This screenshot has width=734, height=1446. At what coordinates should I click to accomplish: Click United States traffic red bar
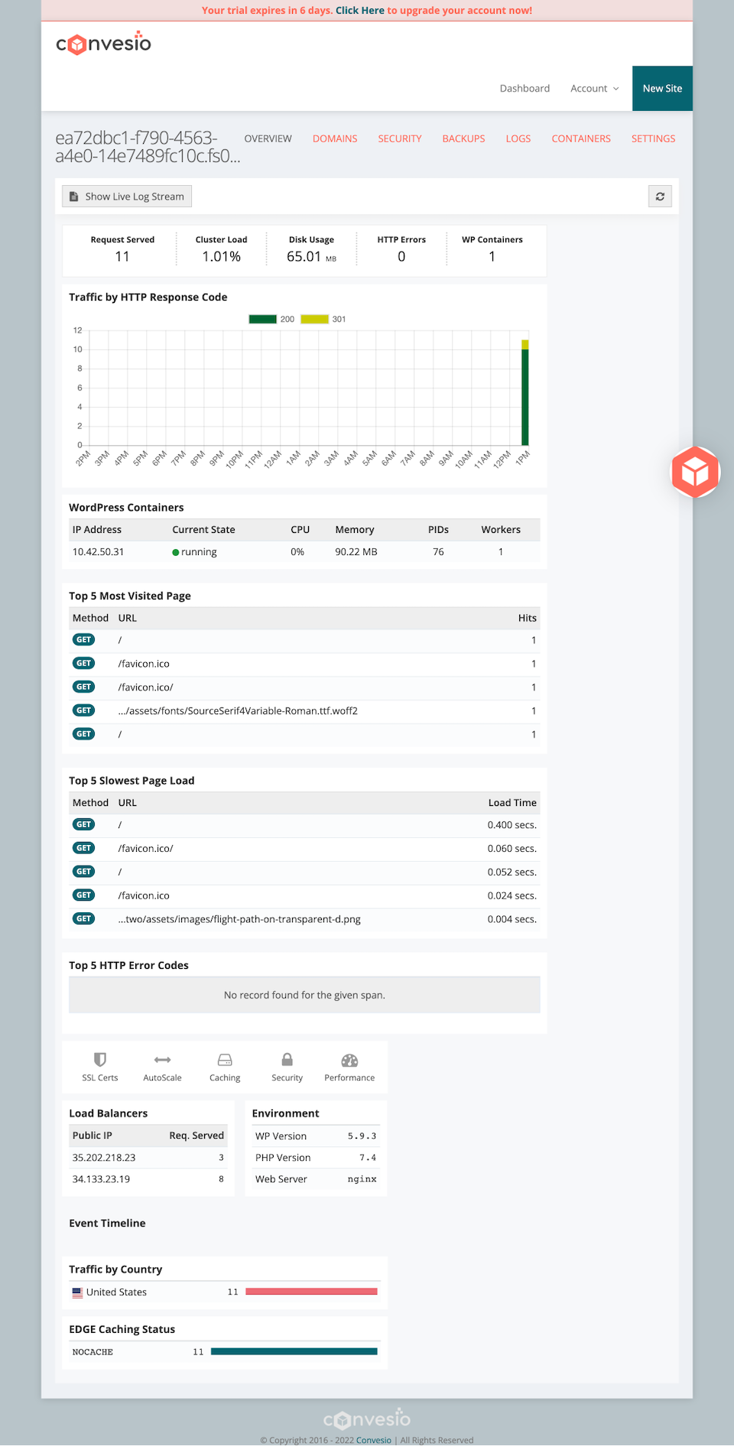tap(311, 1292)
